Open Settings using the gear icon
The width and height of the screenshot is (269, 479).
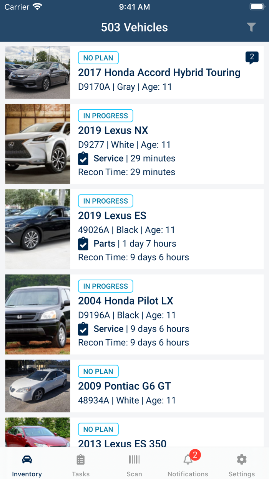241,459
